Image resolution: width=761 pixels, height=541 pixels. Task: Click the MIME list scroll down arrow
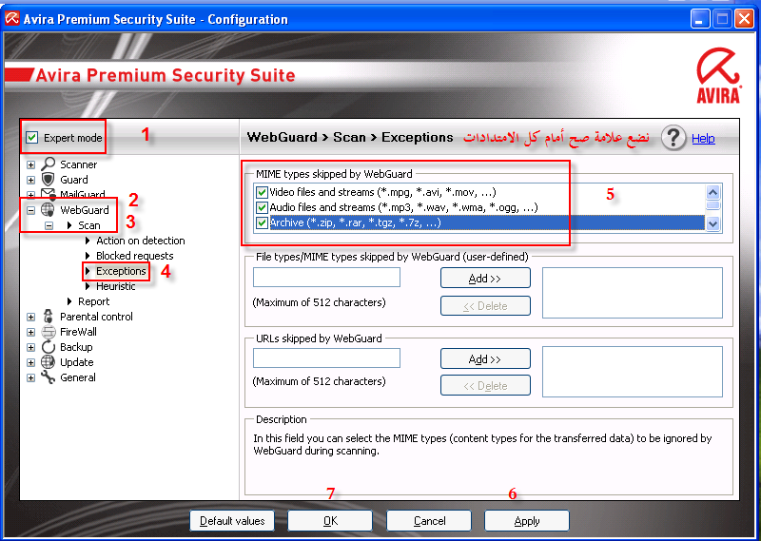(712, 223)
